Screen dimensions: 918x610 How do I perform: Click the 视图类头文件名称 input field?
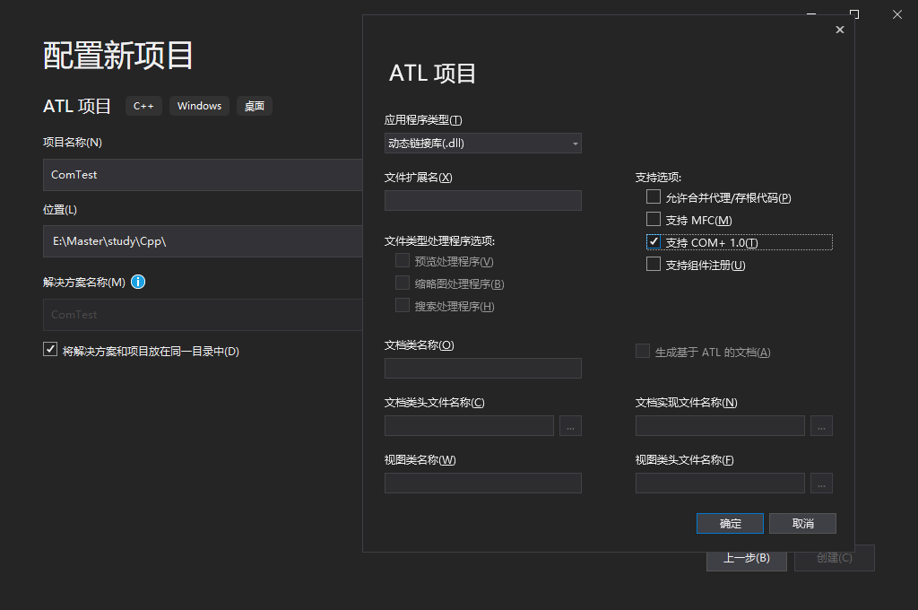click(720, 484)
